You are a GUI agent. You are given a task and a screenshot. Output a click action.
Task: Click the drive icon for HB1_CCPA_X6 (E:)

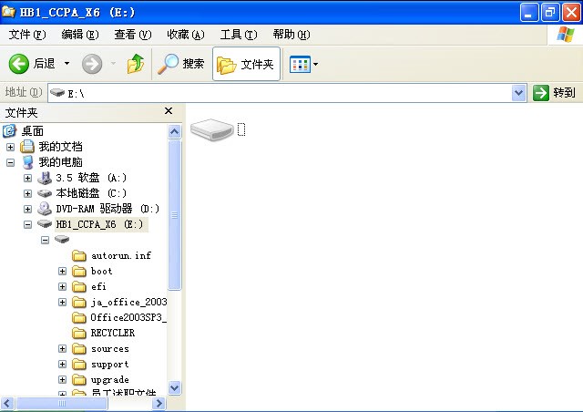point(45,224)
